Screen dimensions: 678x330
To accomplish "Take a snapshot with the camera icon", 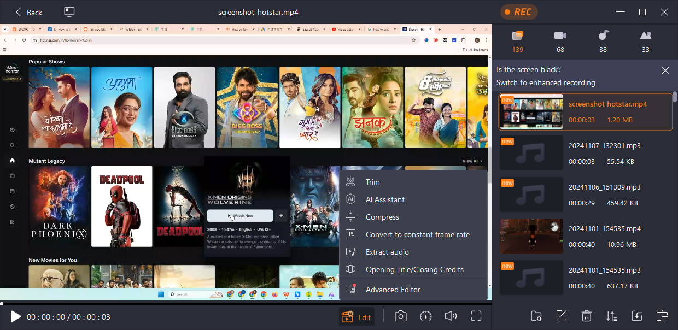I will (x=400, y=316).
